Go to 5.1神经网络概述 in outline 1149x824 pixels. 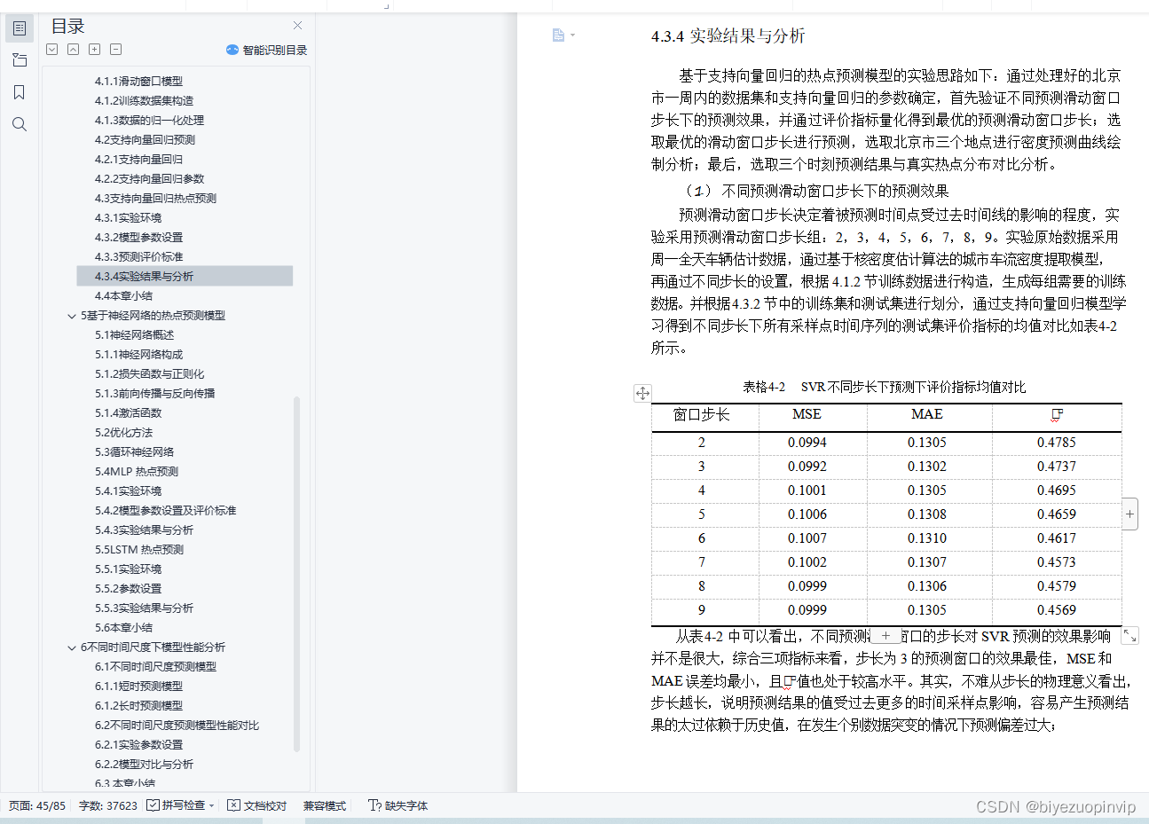point(134,335)
